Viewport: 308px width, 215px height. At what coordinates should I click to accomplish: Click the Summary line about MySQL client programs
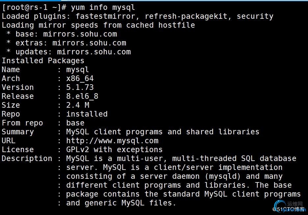pos(130,132)
